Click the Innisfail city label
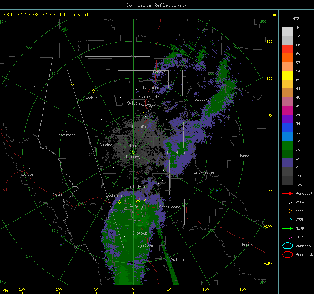 pyautogui.click(x=141, y=127)
